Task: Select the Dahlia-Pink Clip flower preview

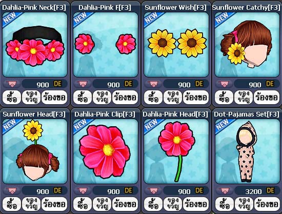Action: [106, 151]
